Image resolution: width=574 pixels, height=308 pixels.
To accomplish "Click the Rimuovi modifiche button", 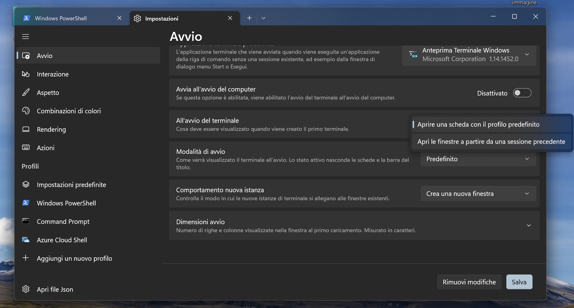I will coord(469,282).
